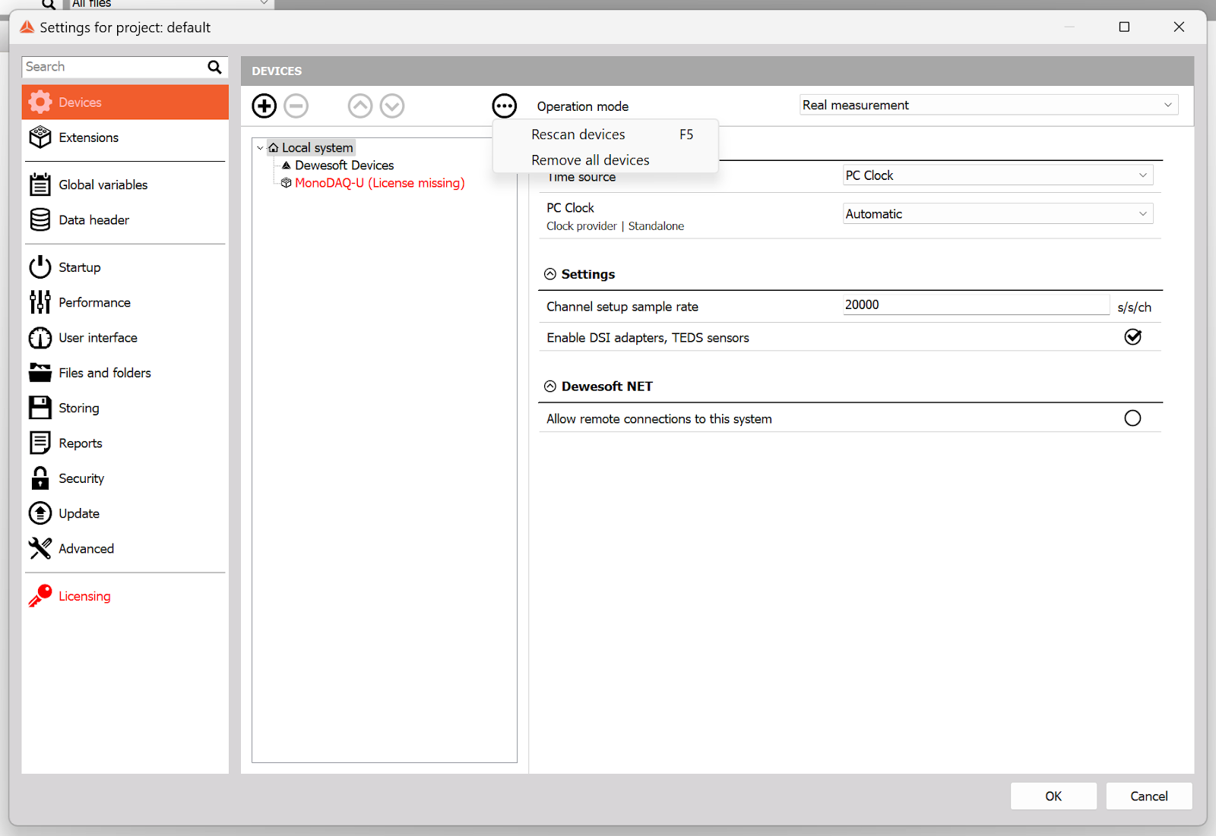Open the Time source PC Clock dropdown
The width and height of the screenshot is (1216, 836).
(x=998, y=175)
